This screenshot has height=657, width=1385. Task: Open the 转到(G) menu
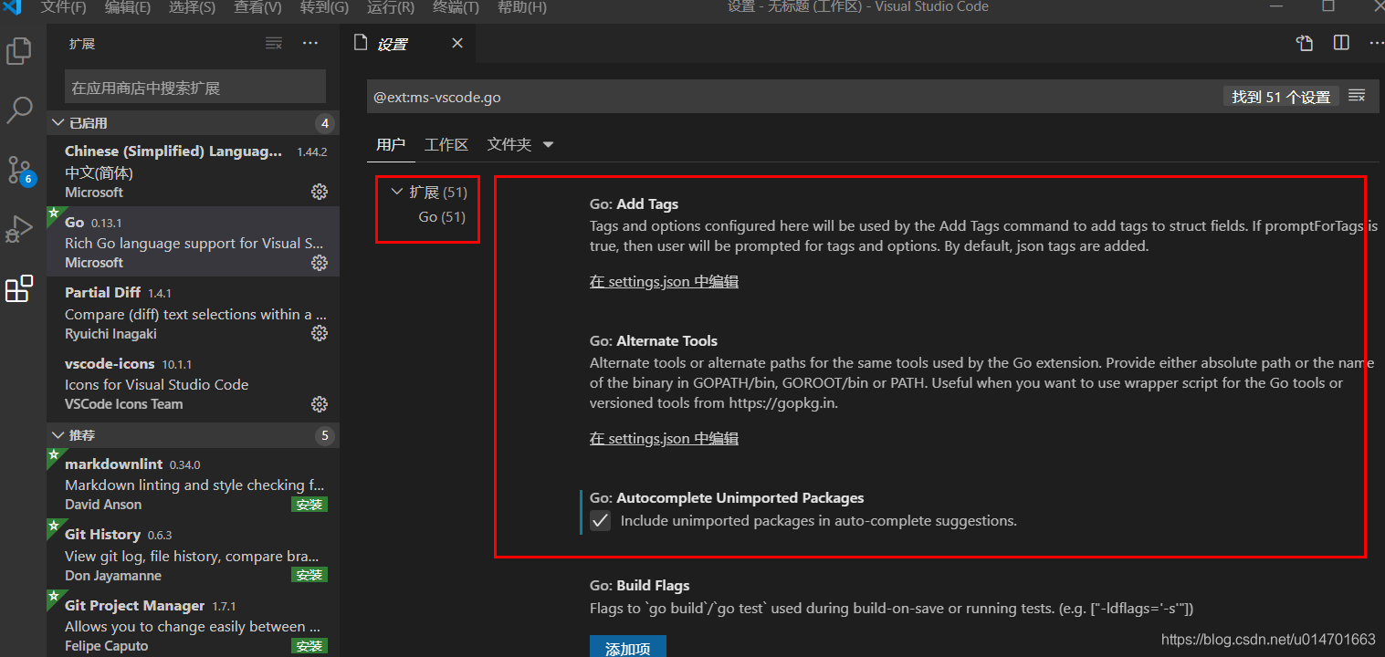(x=324, y=7)
